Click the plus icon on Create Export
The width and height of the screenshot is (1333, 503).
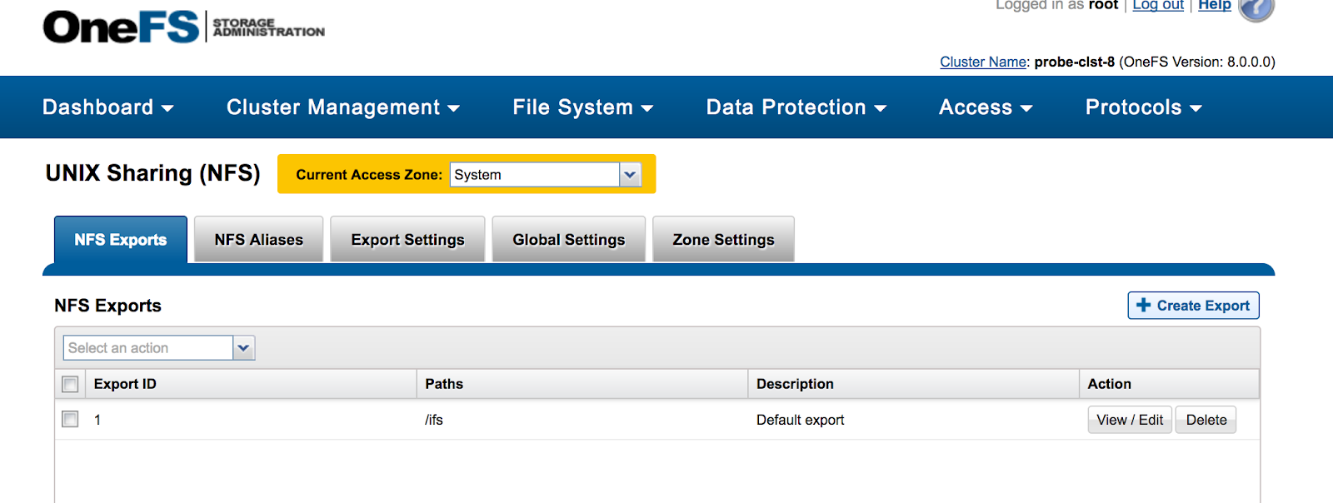tap(1143, 305)
